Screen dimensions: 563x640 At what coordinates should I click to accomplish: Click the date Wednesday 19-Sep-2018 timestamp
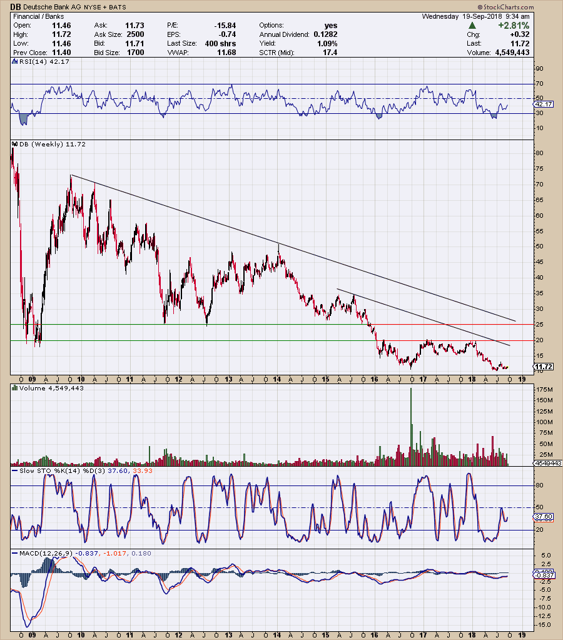(475, 16)
